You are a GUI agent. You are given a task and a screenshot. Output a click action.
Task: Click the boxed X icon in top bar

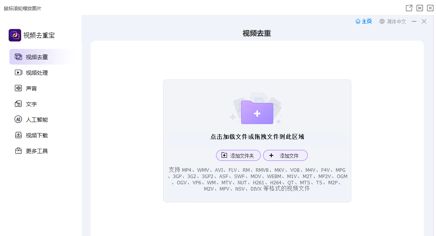click(430, 8)
